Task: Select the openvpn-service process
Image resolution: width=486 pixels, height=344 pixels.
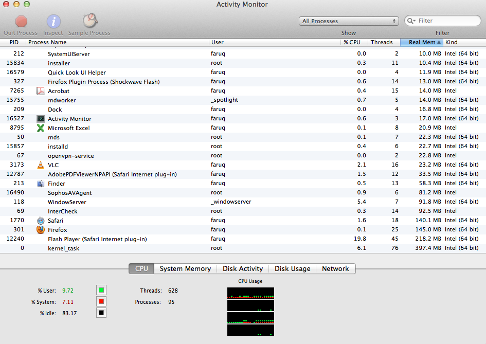Action: pyautogui.click(x=243, y=156)
